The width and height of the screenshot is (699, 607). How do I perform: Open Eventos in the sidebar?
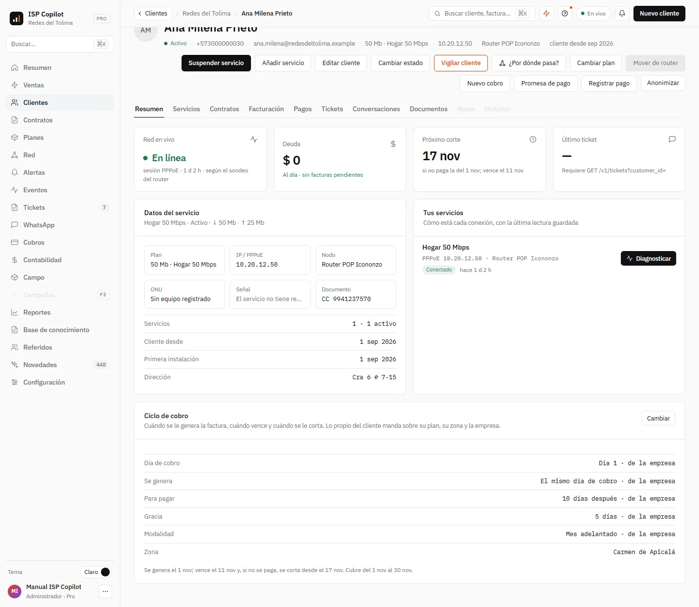(60, 190)
